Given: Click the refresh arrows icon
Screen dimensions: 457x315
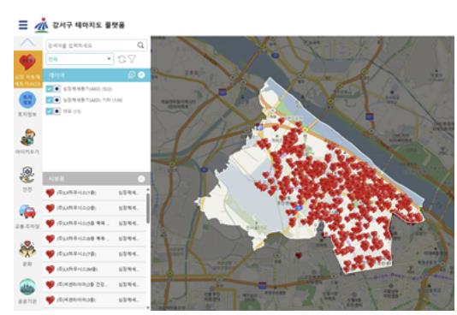Looking at the screenshot, I should click(122, 59).
